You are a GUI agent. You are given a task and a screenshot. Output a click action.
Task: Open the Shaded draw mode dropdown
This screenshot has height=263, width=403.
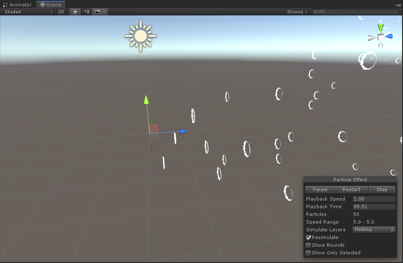[x=28, y=12]
